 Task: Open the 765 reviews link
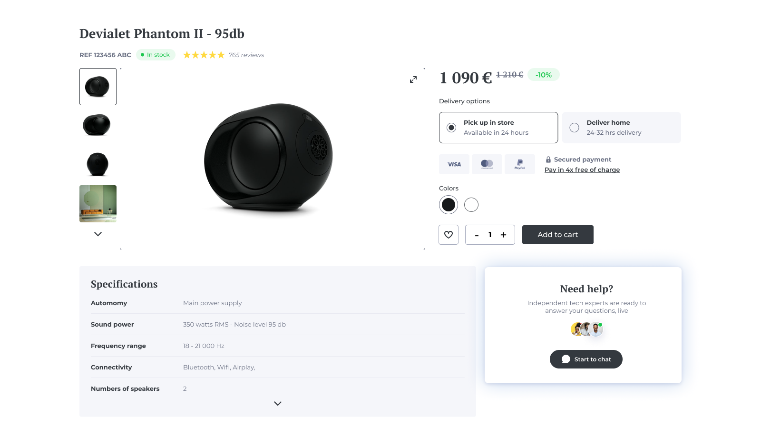[x=246, y=55]
